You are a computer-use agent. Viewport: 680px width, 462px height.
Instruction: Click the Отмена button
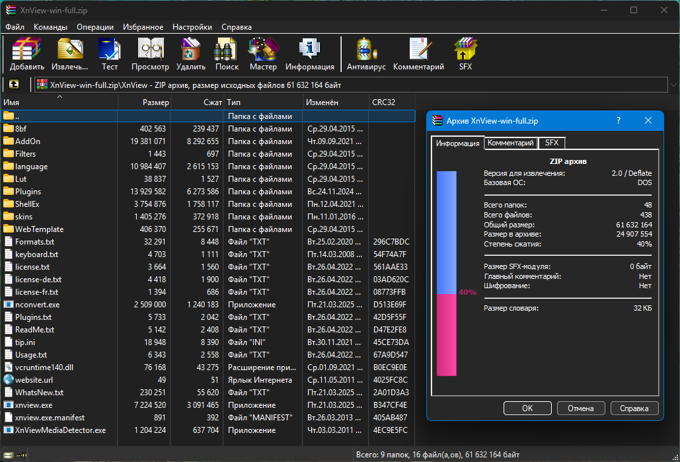point(581,408)
